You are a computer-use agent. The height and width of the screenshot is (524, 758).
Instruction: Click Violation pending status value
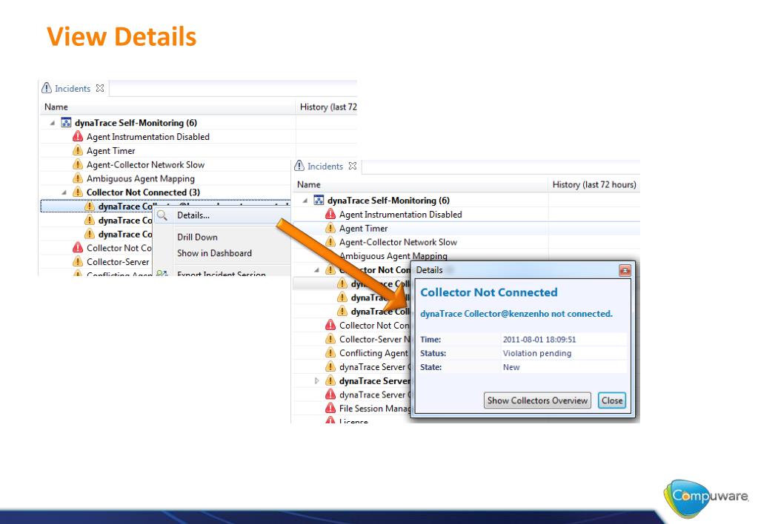(537, 353)
